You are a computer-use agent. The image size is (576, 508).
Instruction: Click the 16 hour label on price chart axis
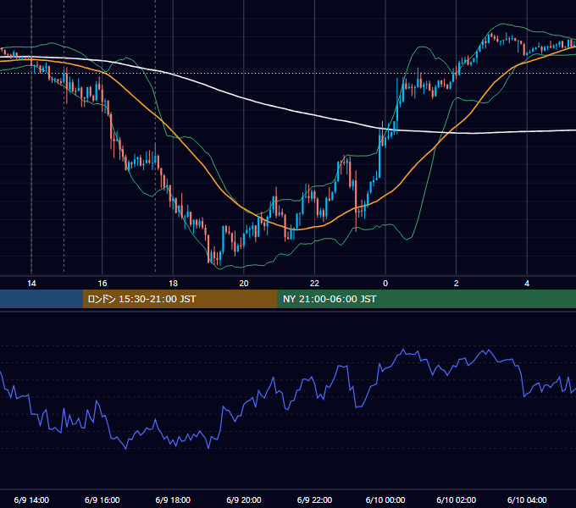tap(102, 284)
